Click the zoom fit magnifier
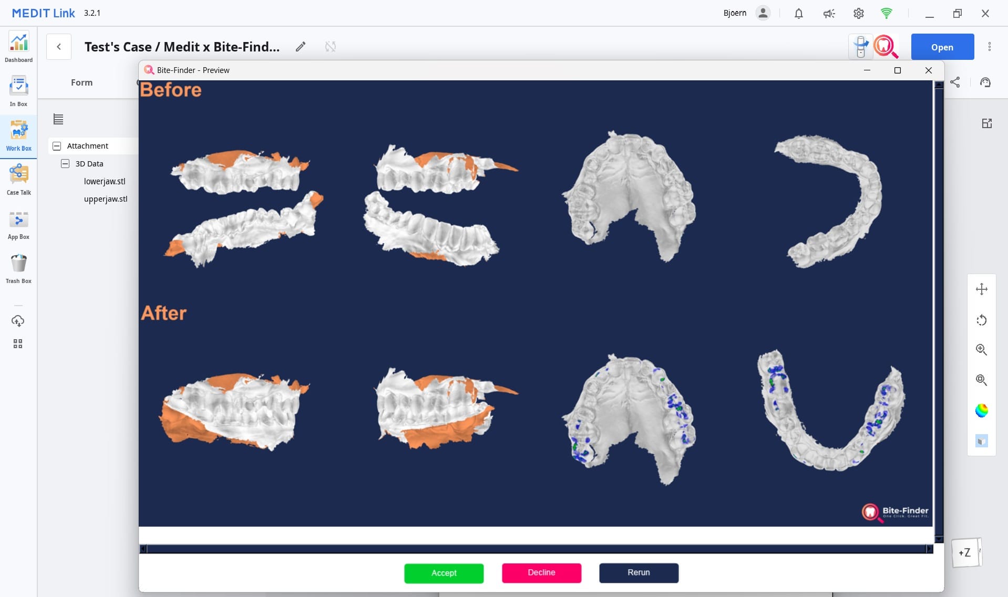Image resolution: width=1008 pixels, height=597 pixels. [982, 380]
